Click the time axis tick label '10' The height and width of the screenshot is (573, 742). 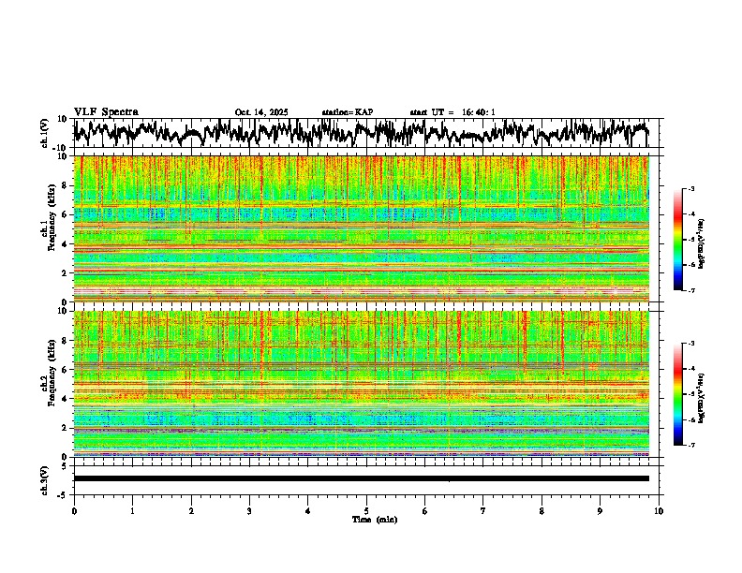(x=659, y=511)
